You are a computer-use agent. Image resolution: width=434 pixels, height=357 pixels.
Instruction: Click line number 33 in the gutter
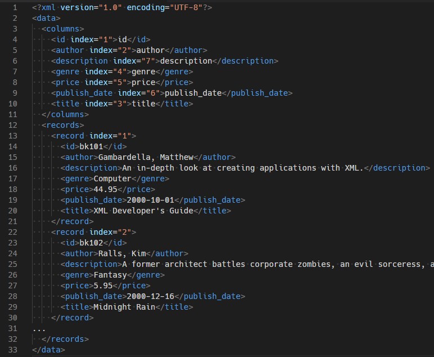pyautogui.click(x=13, y=350)
